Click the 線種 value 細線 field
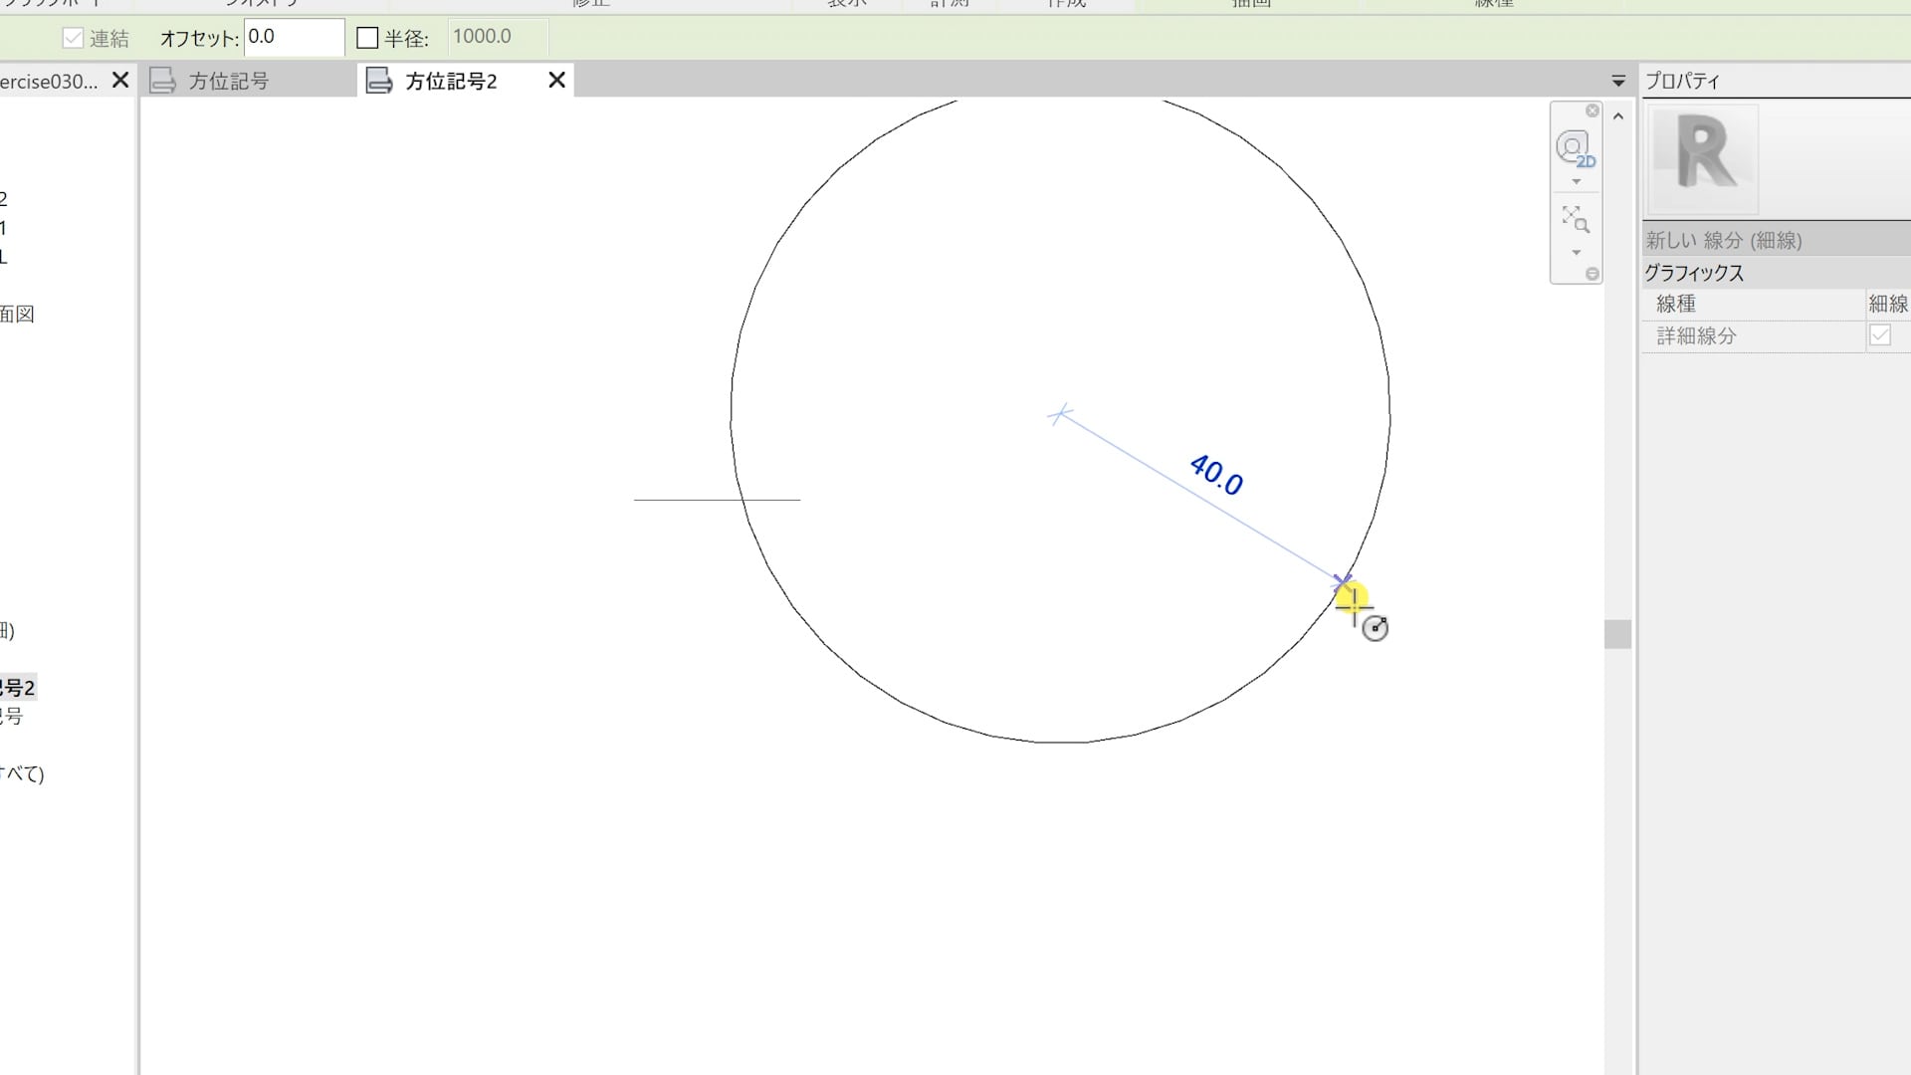 (x=1887, y=304)
